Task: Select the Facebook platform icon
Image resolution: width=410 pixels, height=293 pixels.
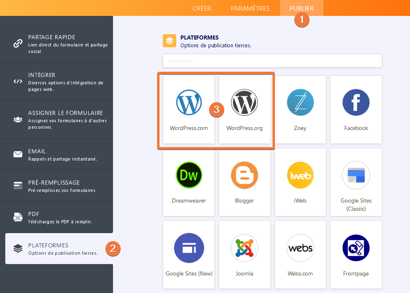Action: [356, 102]
